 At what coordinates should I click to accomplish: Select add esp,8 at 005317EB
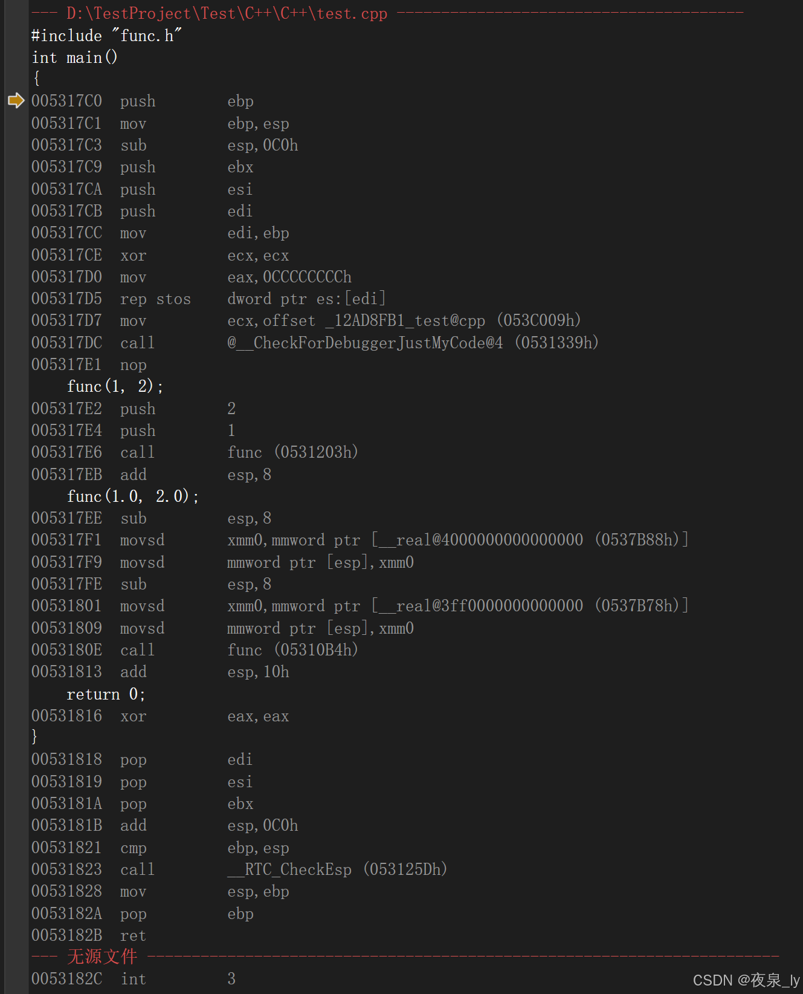pyautogui.click(x=151, y=475)
